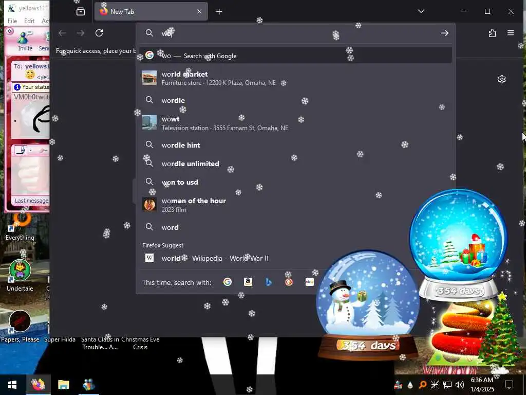This screenshot has width=526, height=395.
Task: Choose the 'word' search suggestion
Action: coord(295,227)
